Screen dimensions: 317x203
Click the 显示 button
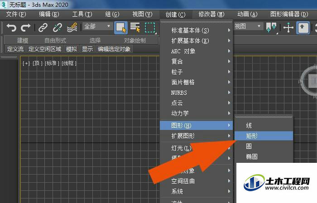87,49
